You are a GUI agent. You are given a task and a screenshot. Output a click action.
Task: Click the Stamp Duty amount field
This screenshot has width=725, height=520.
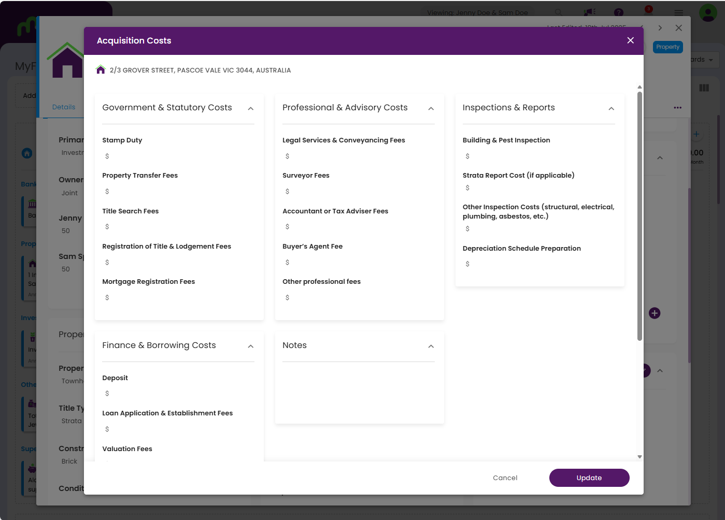(179, 156)
